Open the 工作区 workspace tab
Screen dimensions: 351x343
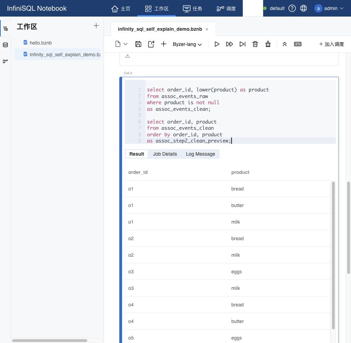(x=156, y=9)
